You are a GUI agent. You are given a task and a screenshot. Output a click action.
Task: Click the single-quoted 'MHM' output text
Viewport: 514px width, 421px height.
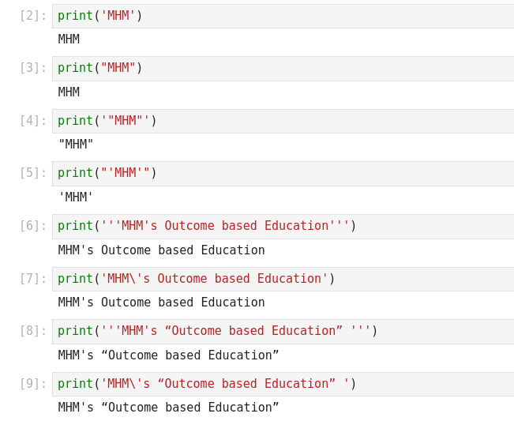pos(76,197)
